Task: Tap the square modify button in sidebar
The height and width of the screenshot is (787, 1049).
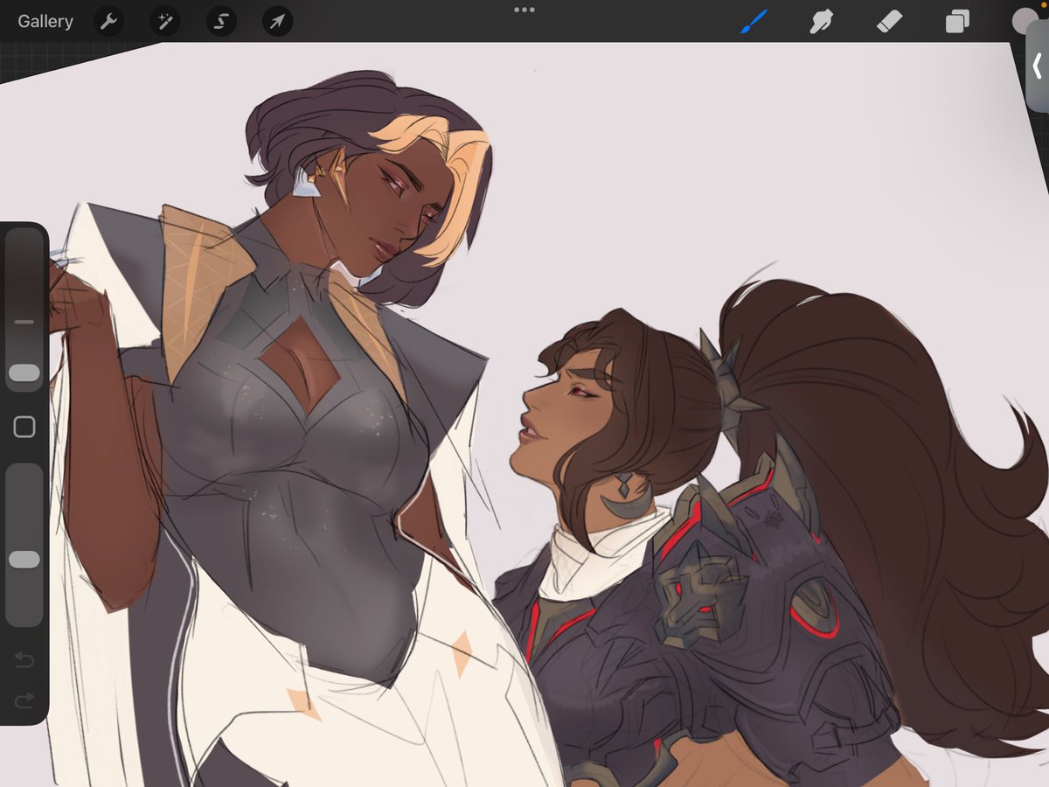Action: (24, 427)
